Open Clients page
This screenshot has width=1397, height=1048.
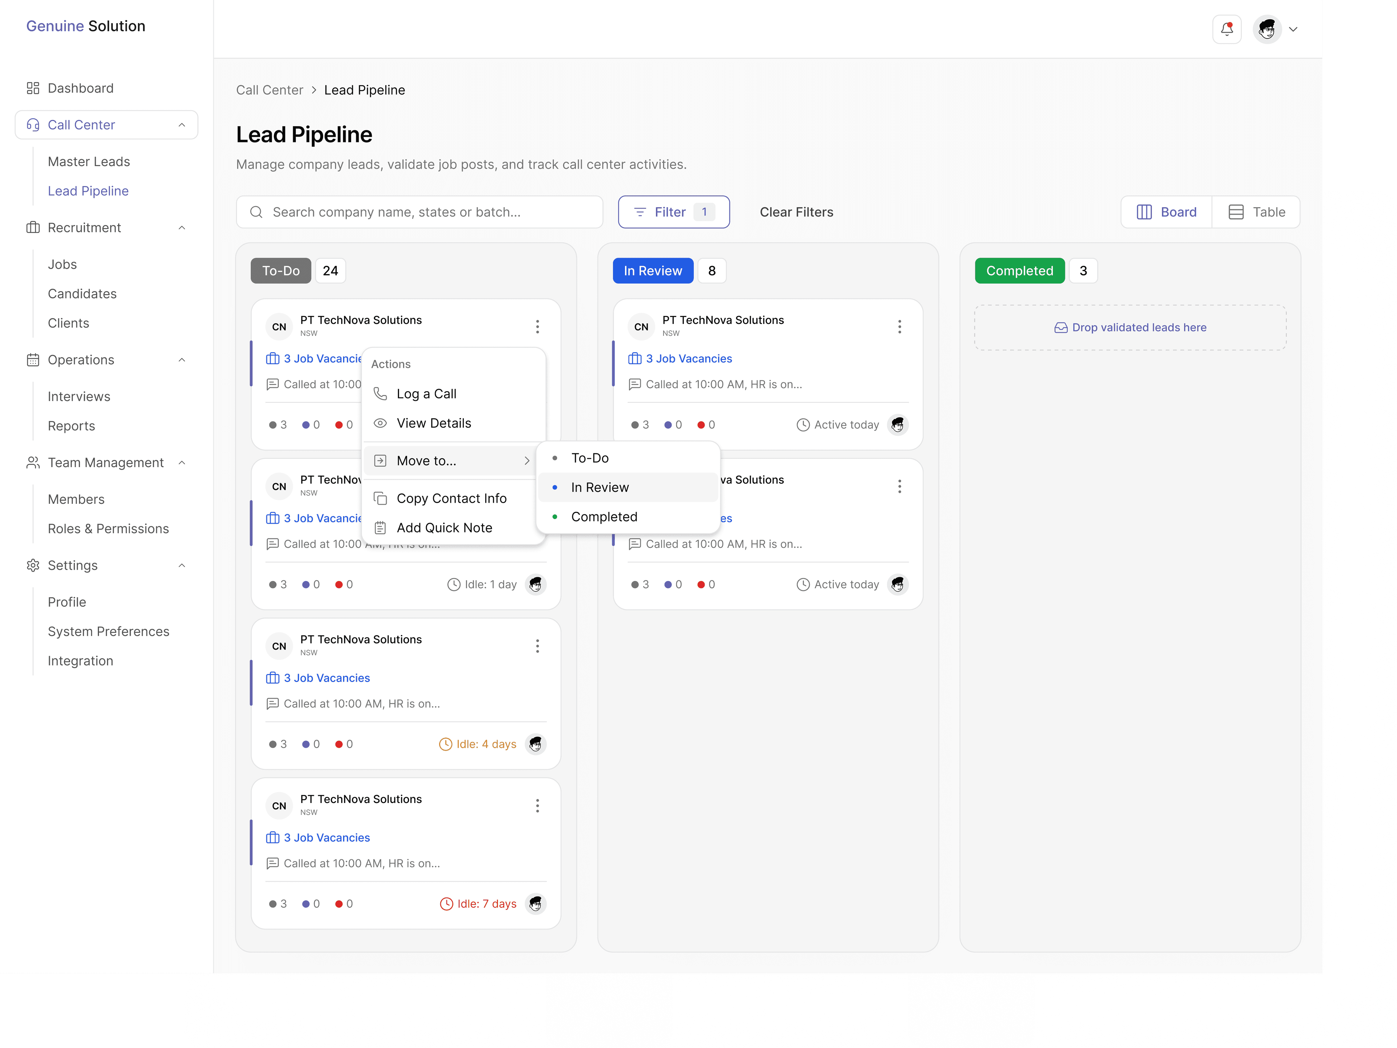pyautogui.click(x=69, y=324)
